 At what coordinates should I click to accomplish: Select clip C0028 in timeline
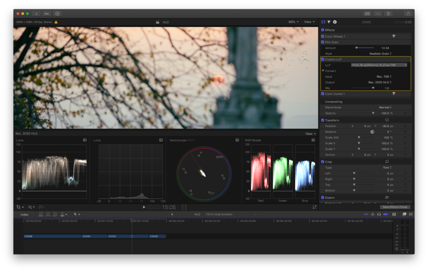(x=157, y=236)
